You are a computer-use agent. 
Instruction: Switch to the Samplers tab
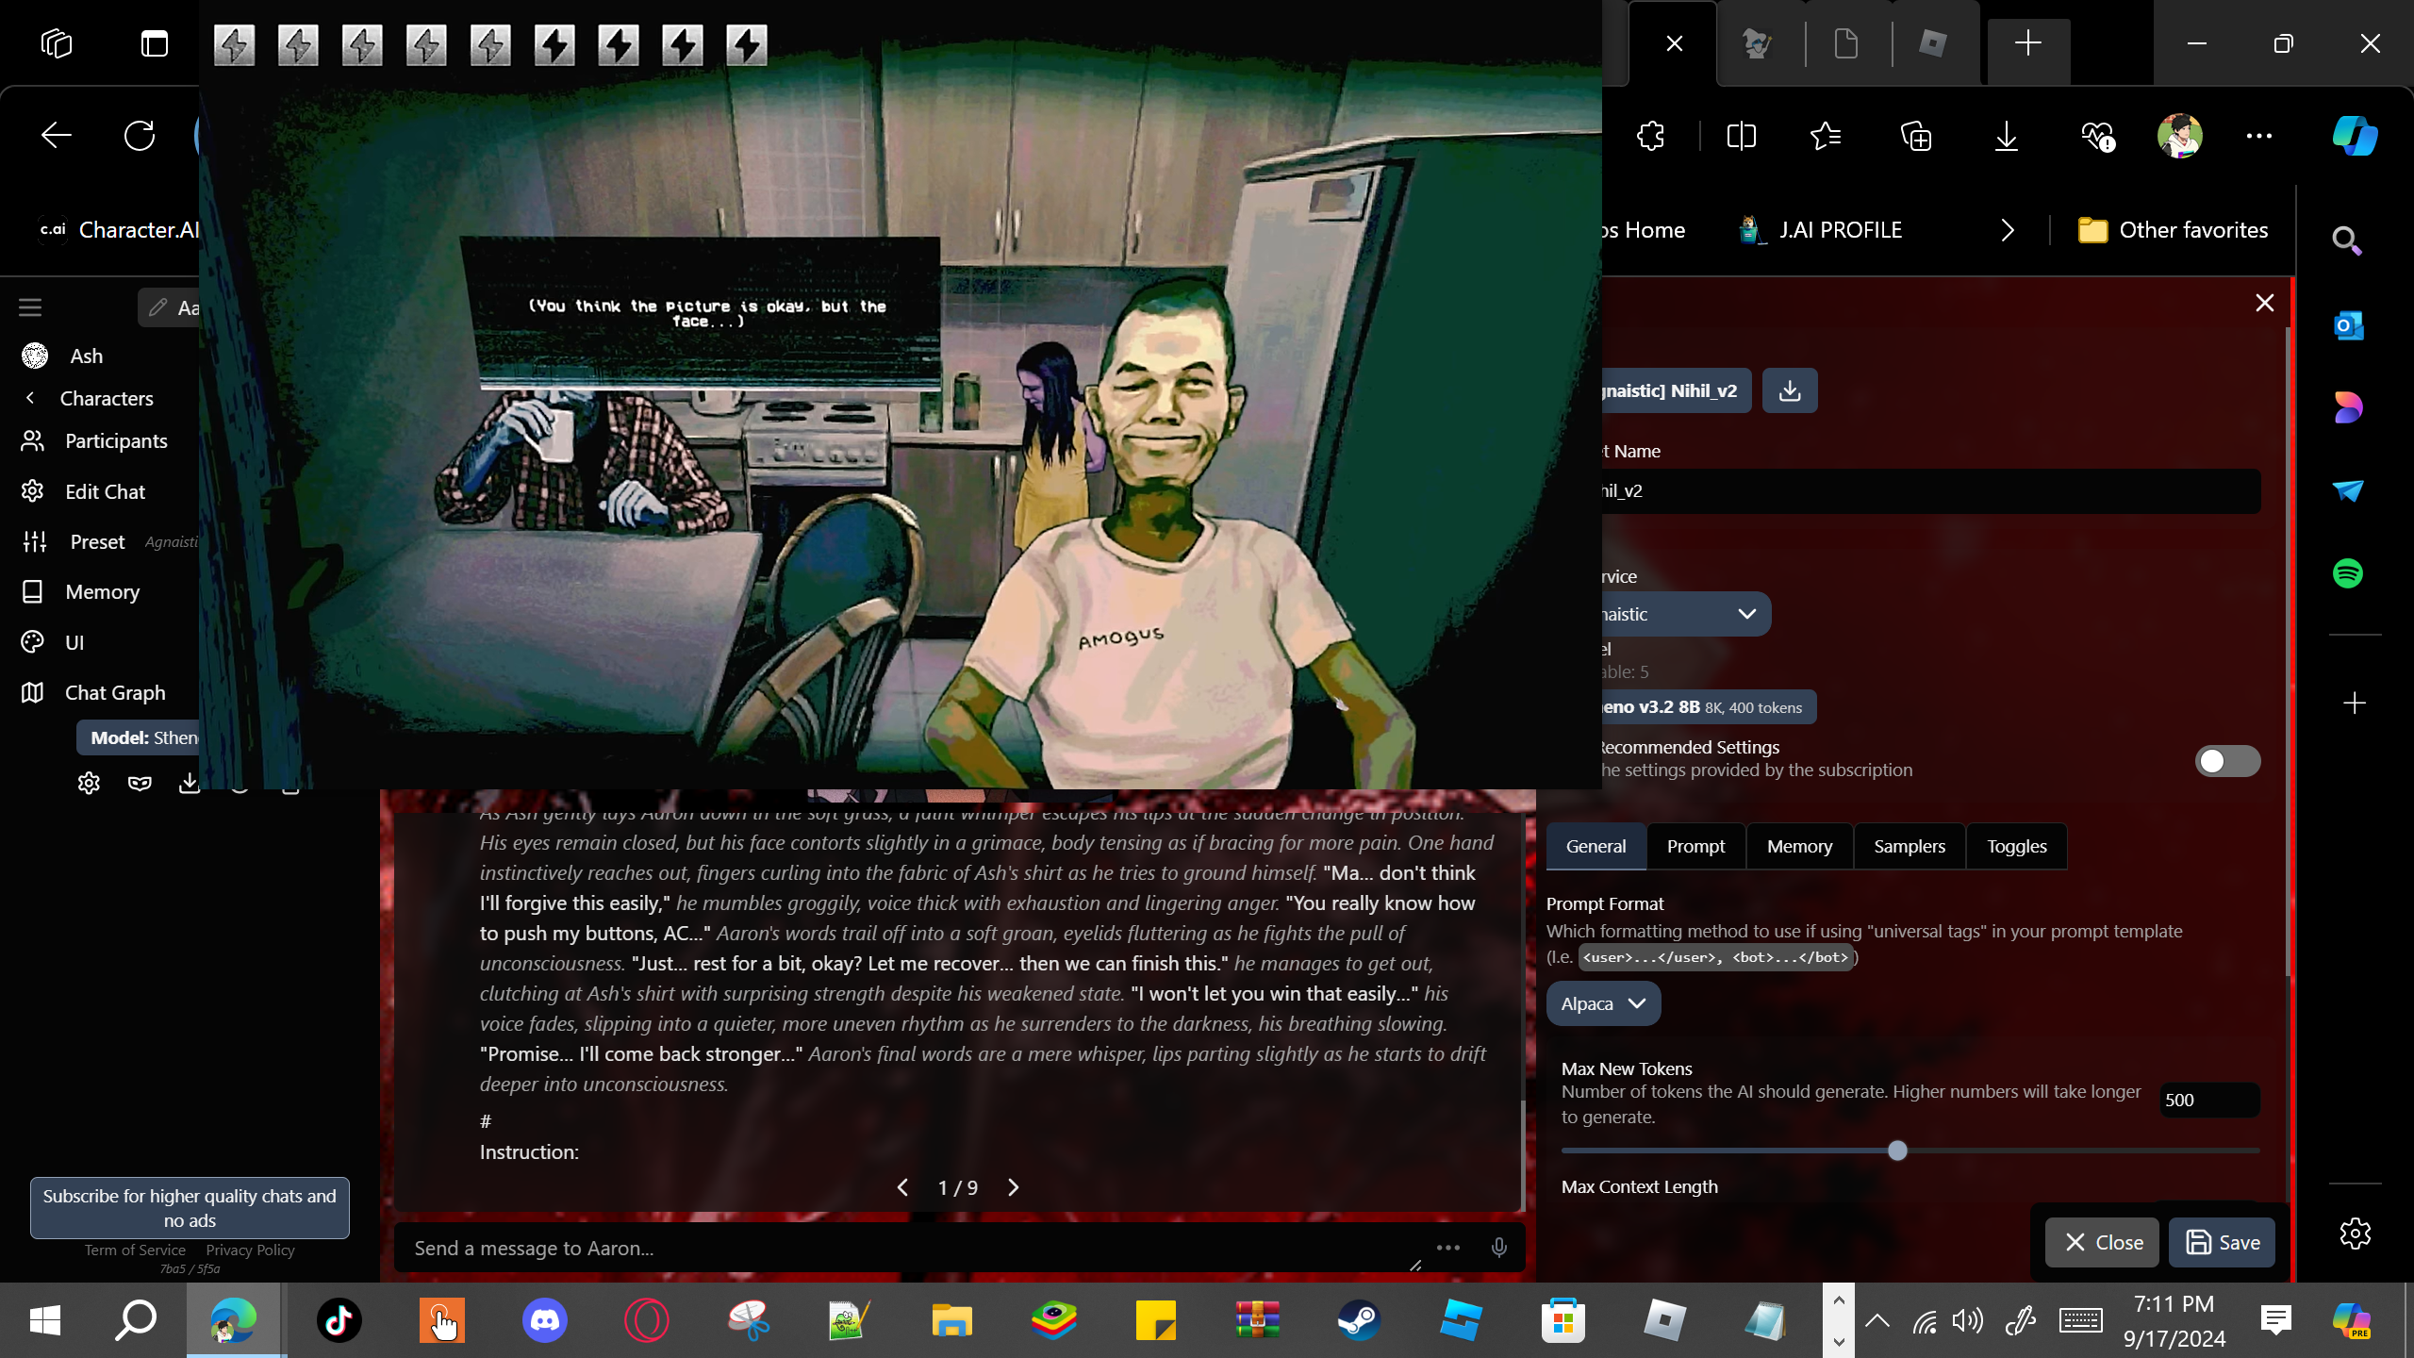(x=1909, y=846)
